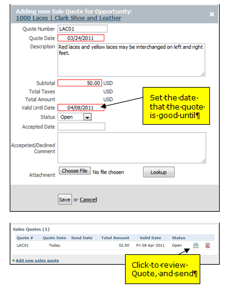Open the send-quote email icon for LAC01
Image resolution: width=230 pixels, height=289 pixels.
click(195, 245)
